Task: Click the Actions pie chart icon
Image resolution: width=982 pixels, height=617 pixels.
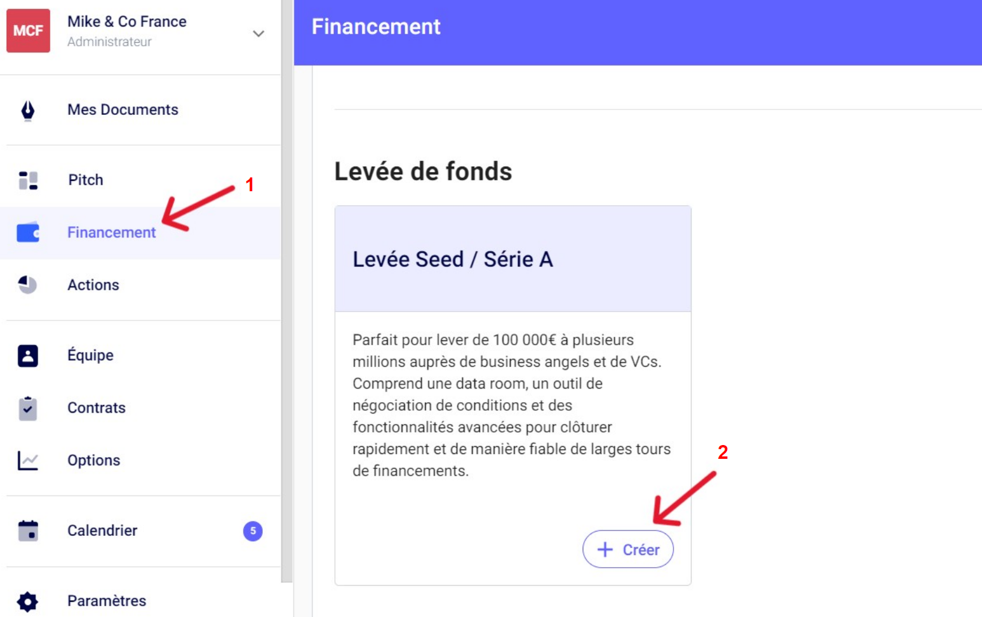Action: (x=28, y=285)
